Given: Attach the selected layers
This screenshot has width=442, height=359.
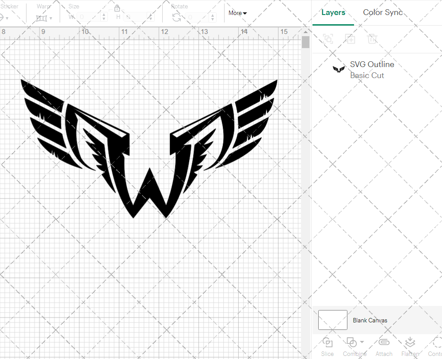Looking at the screenshot, I should [384, 343].
